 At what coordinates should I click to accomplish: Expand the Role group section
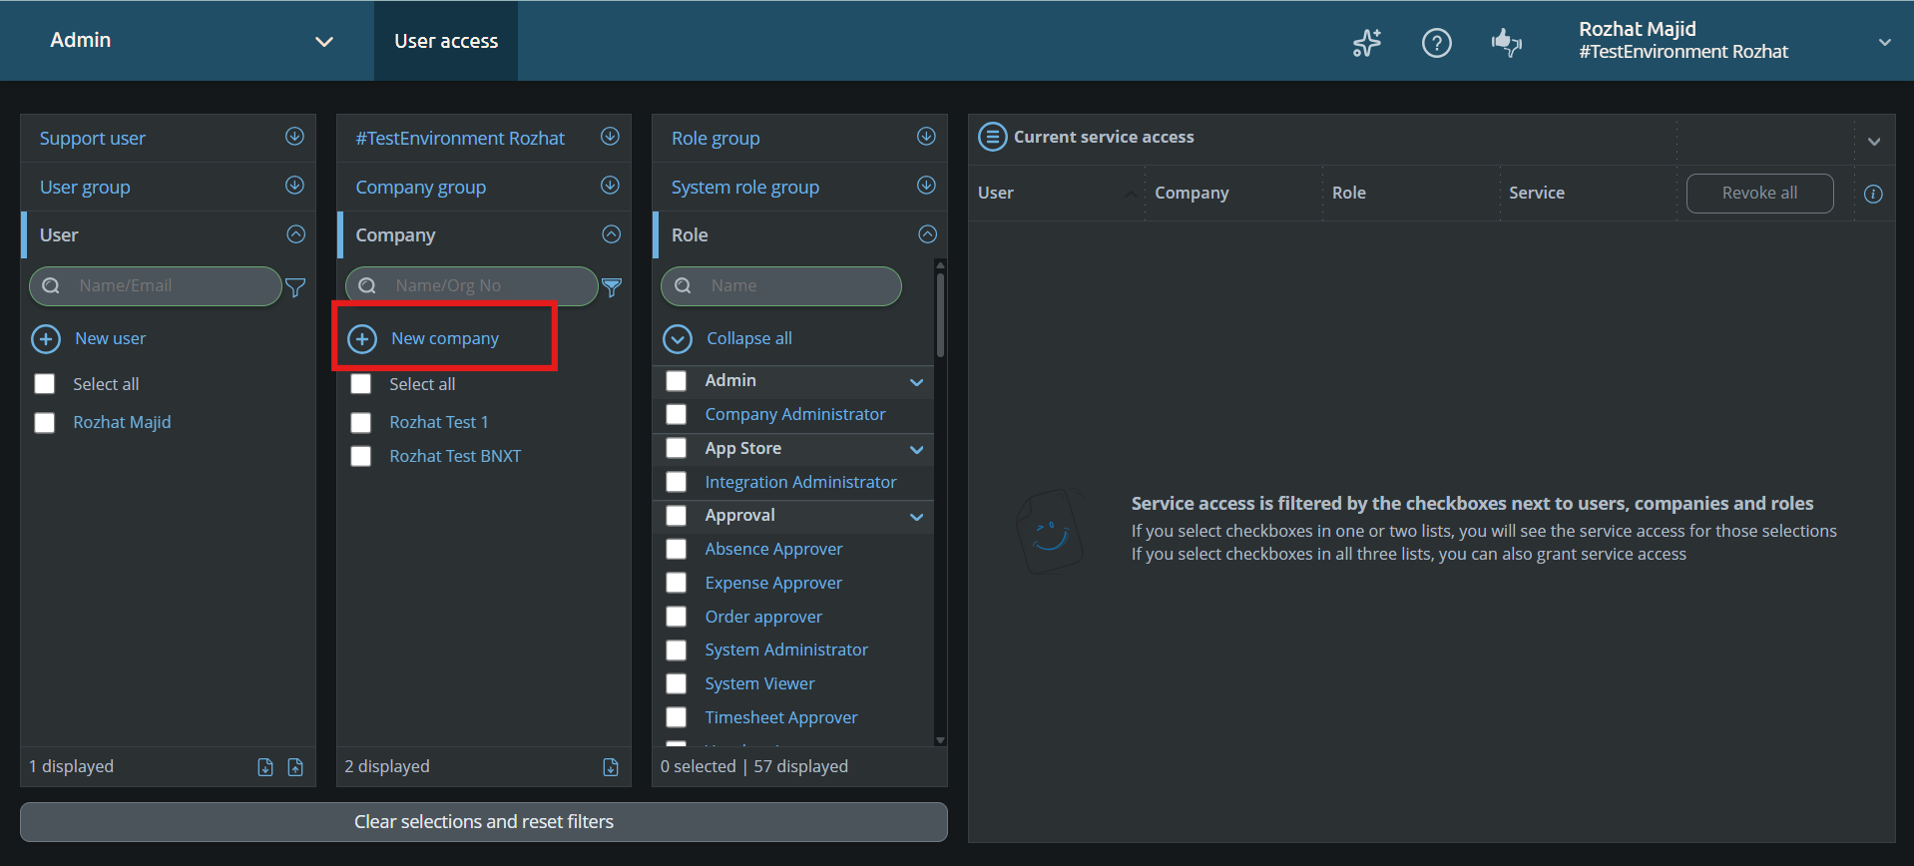(x=926, y=137)
